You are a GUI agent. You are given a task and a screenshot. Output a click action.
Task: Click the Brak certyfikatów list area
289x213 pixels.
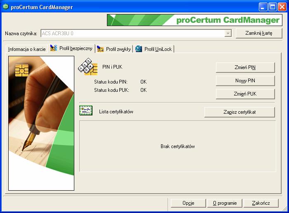click(178, 146)
